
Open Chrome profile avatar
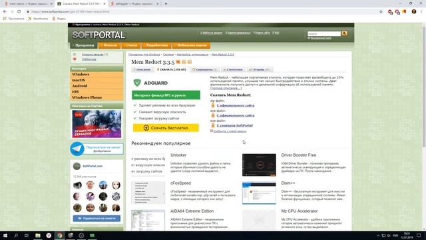point(414,12)
